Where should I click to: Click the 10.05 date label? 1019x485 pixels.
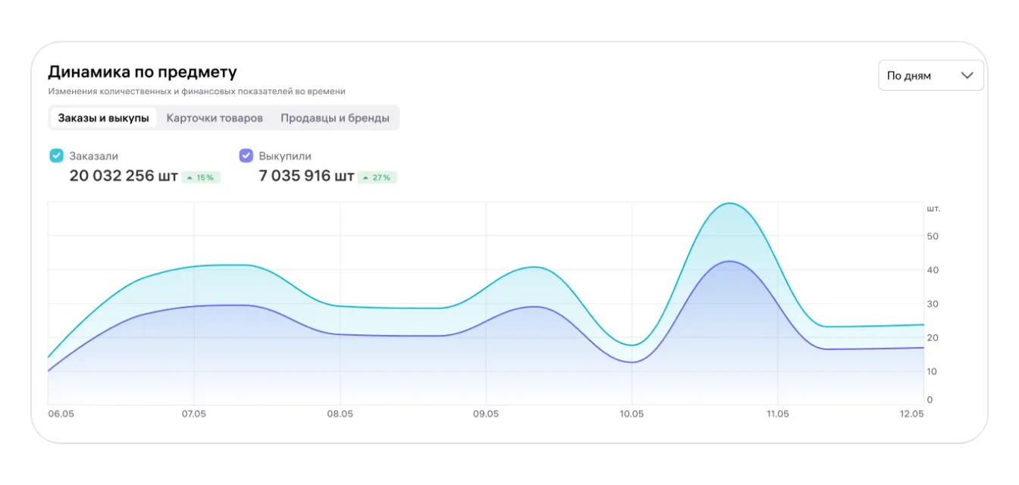632,414
